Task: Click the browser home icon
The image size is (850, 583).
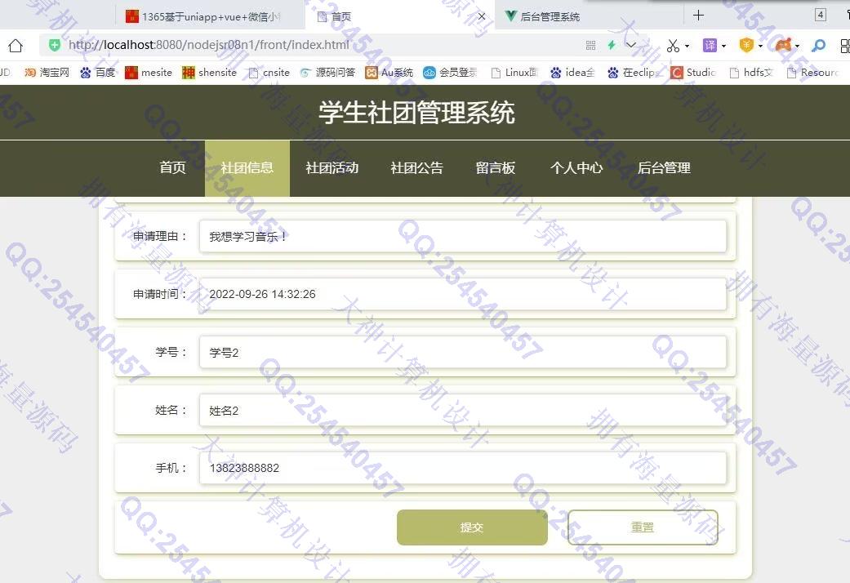Action: pyautogui.click(x=16, y=46)
